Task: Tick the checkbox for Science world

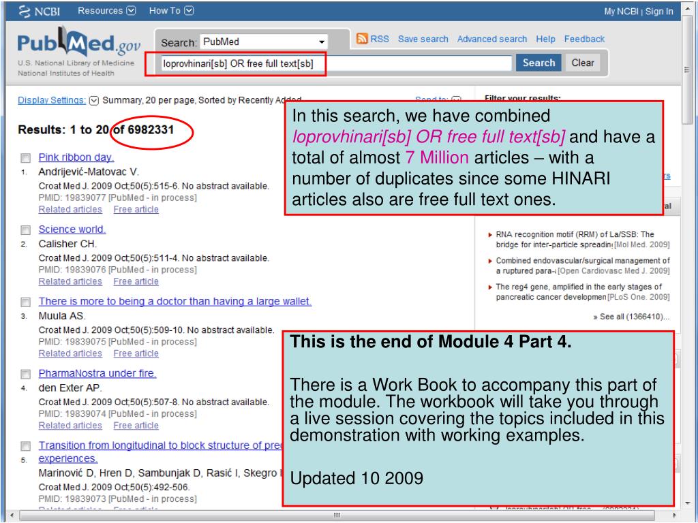Action: (26, 230)
